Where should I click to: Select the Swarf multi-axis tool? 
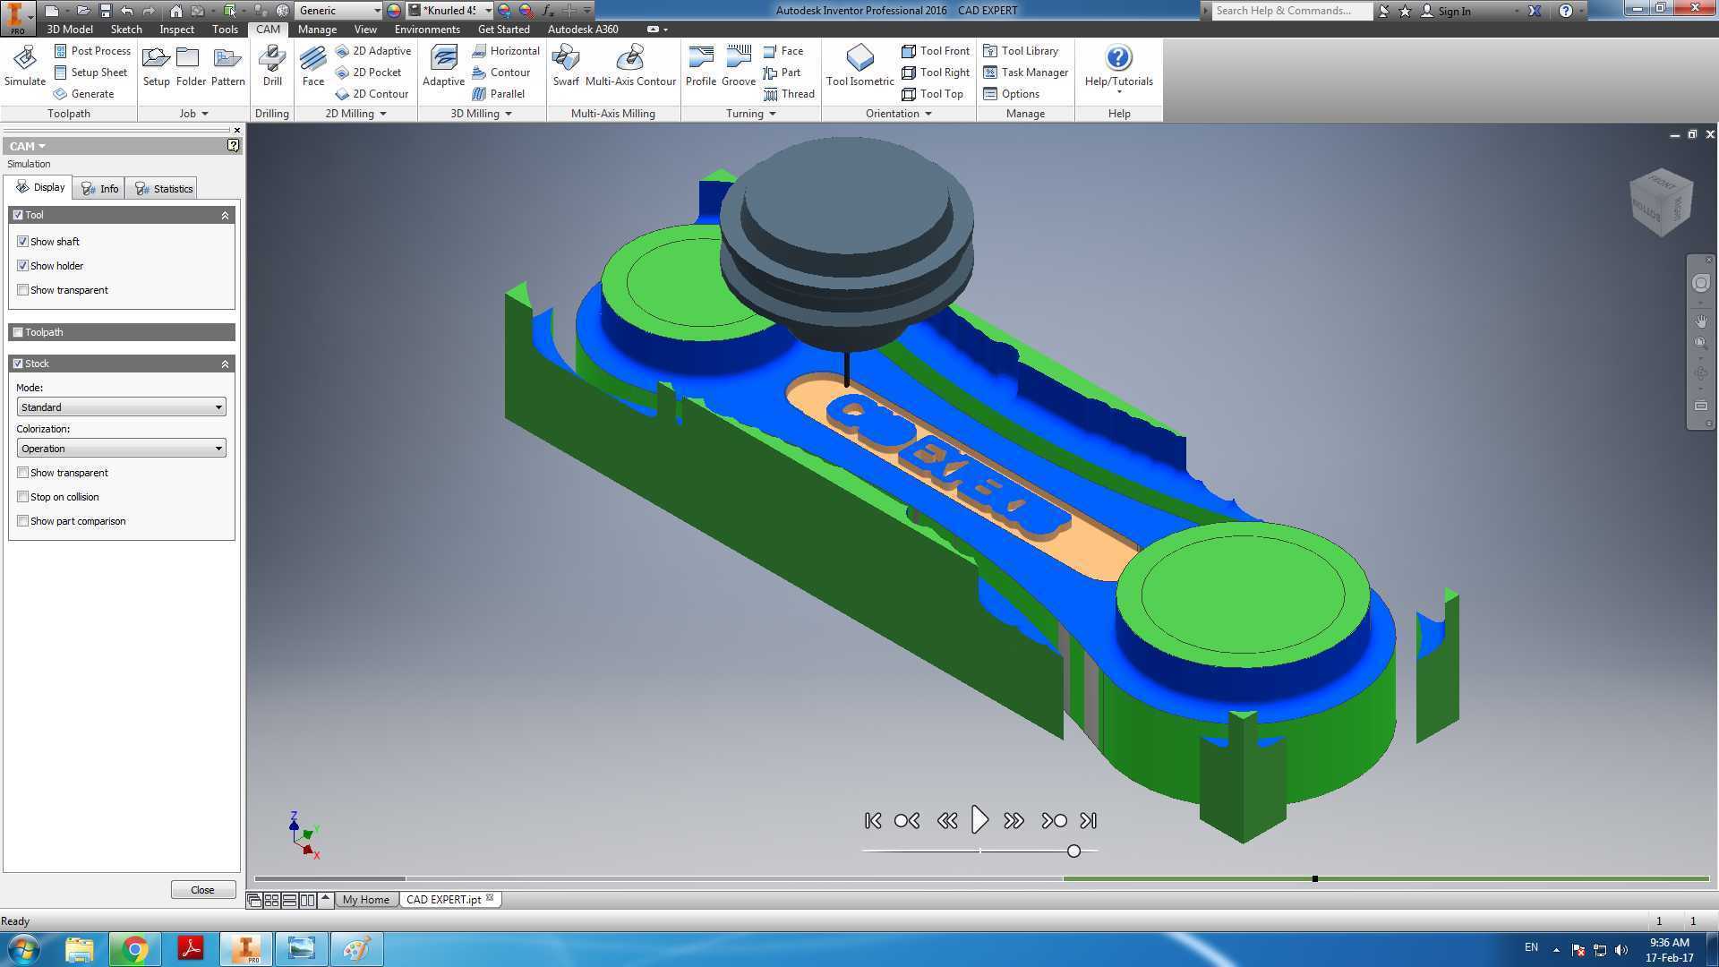pos(566,66)
